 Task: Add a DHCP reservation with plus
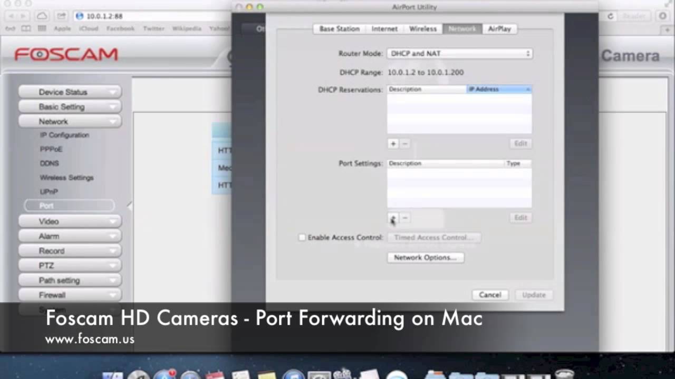393,144
